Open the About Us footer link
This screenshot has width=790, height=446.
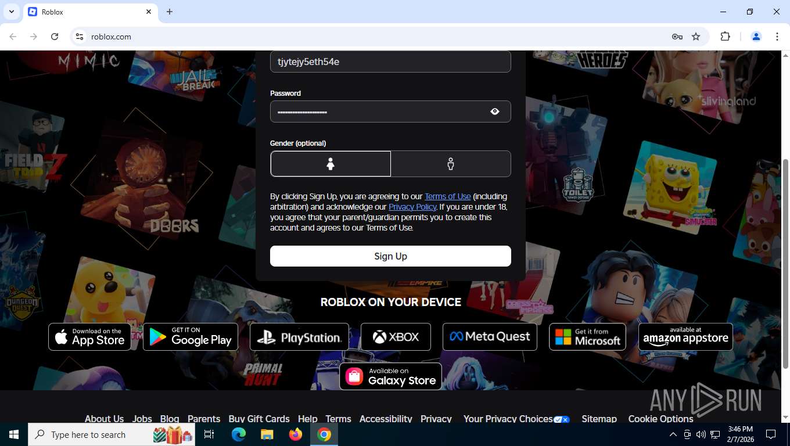pos(104,418)
